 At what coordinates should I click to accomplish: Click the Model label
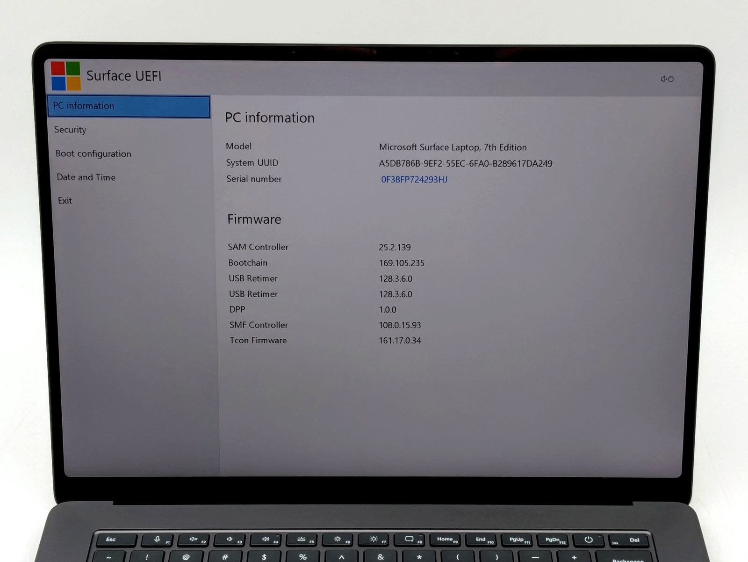238,146
